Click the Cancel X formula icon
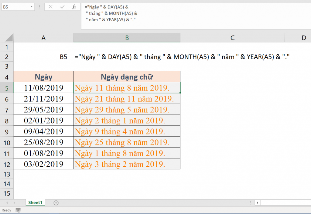Image resolution: width=311 pixels, height=214 pixels. [50, 7]
